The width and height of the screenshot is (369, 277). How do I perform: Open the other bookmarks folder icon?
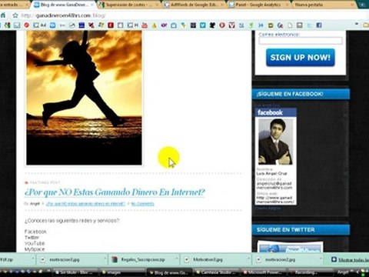pyautogui.click(x=366, y=25)
